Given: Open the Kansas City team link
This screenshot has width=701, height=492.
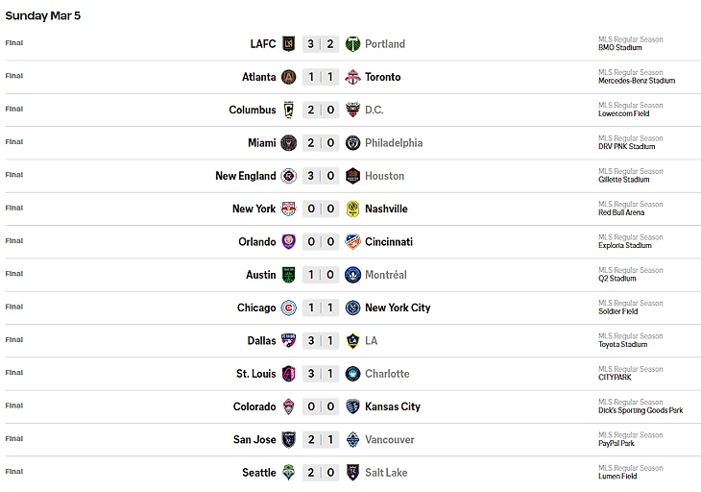Looking at the screenshot, I should [392, 406].
